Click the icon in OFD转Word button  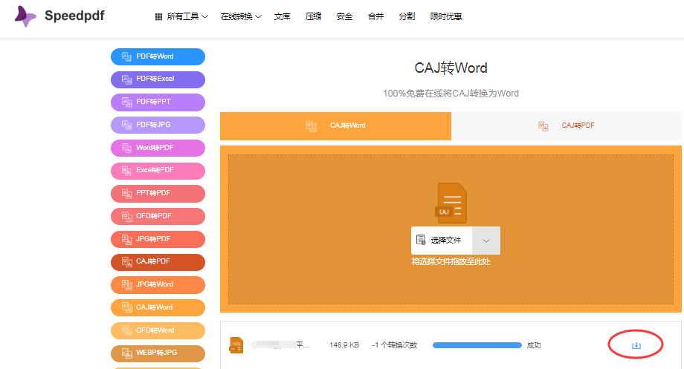126,330
